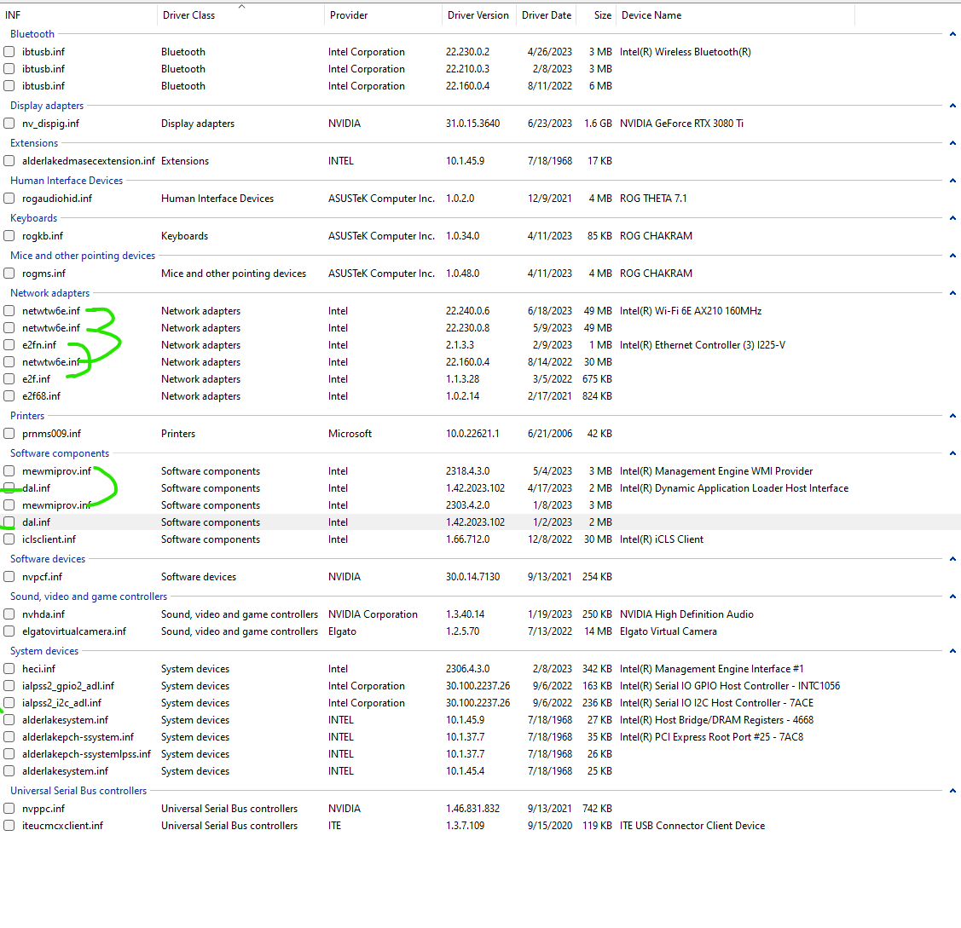The image size is (961, 928).
Task: Check the iteucmcxclient.inf checkbox
Action: coord(9,826)
